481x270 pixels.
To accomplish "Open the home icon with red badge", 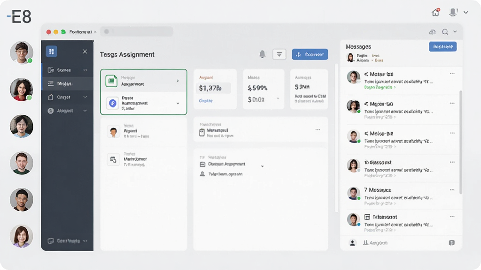I will tap(435, 12).
